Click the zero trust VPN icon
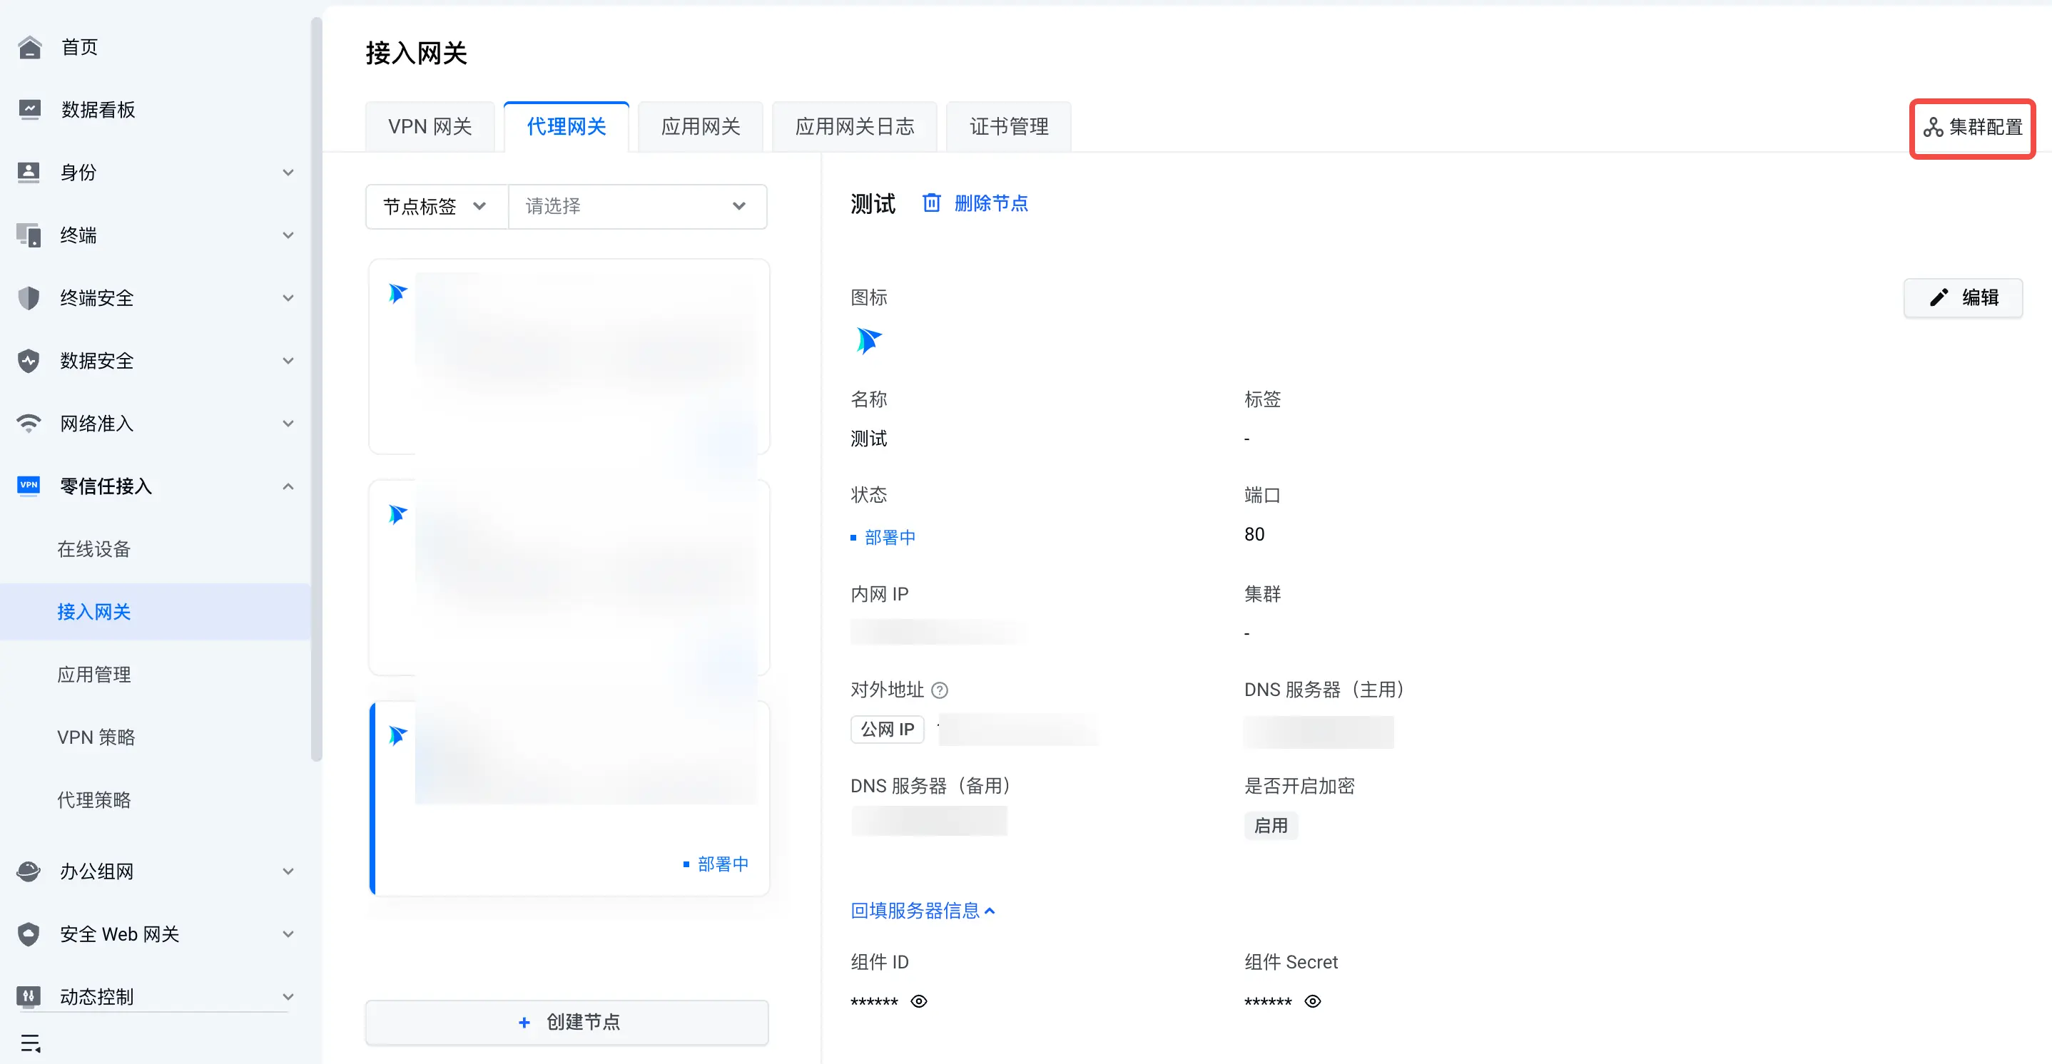The width and height of the screenshot is (2052, 1064). click(x=29, y=486)
